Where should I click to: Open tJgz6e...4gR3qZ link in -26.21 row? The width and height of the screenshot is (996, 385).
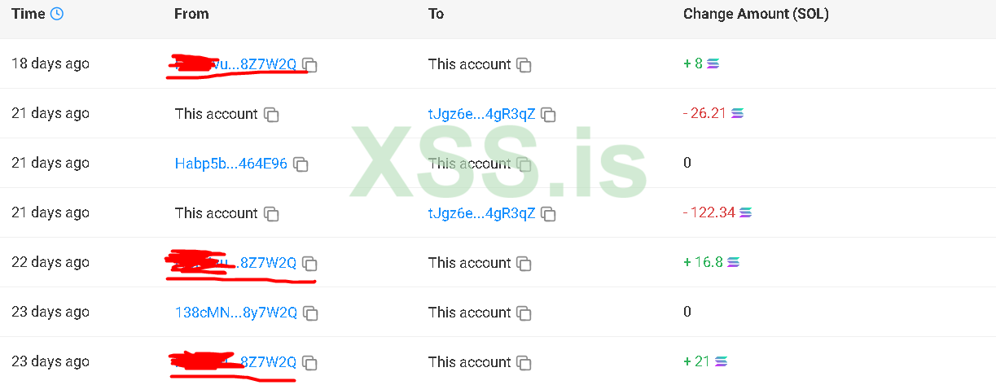coord(481,114)
